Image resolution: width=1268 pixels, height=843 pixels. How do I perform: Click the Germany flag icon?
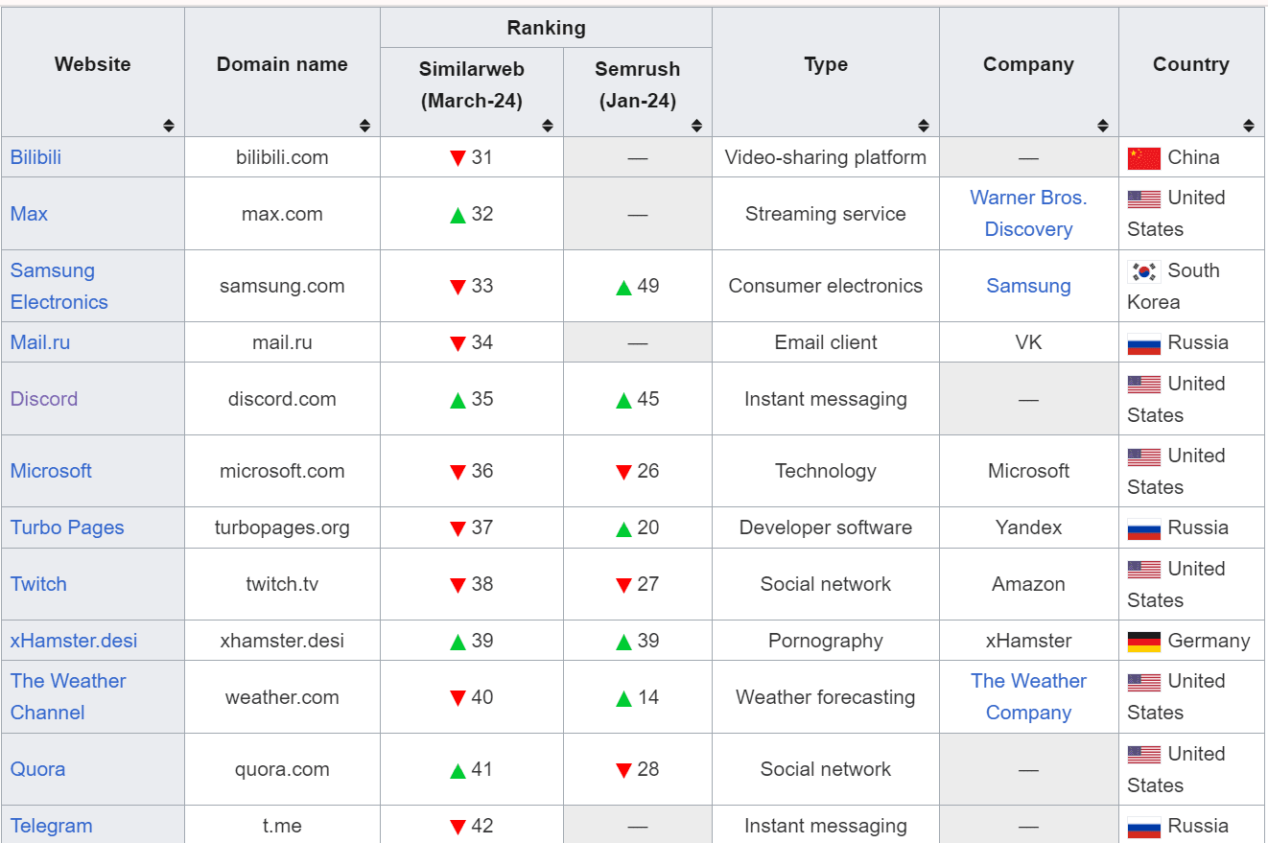[x=1143, y=642]
